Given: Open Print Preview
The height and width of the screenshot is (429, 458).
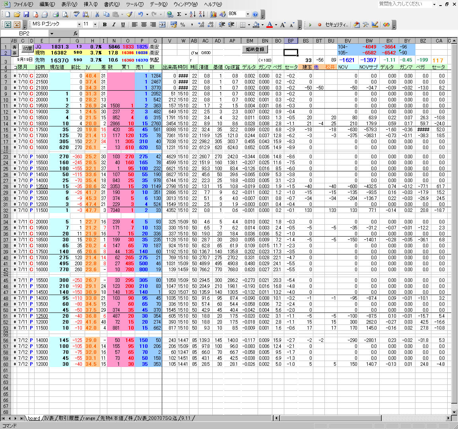Looking at the screenshot, I should tap(65, 14).
